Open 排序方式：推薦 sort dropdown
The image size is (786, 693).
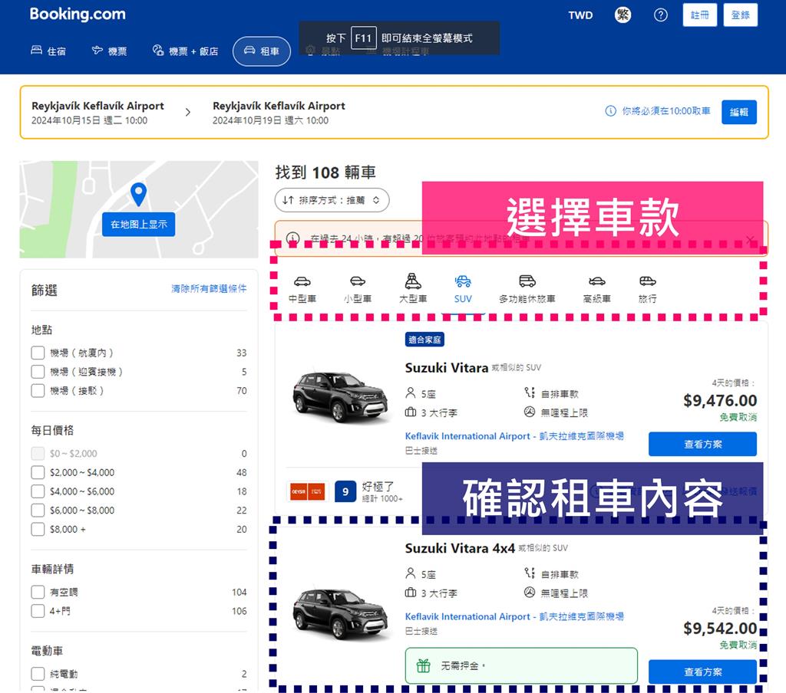pos(332,200)
